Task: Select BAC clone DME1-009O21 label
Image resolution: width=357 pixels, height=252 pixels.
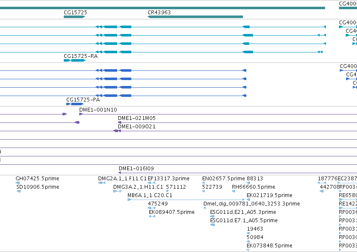Action: pyautogui.click(x=137, y=127)
